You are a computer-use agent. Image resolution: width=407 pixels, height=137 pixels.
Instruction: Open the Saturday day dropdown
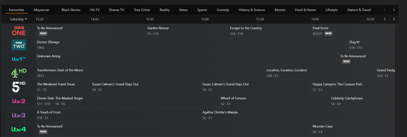18,19
